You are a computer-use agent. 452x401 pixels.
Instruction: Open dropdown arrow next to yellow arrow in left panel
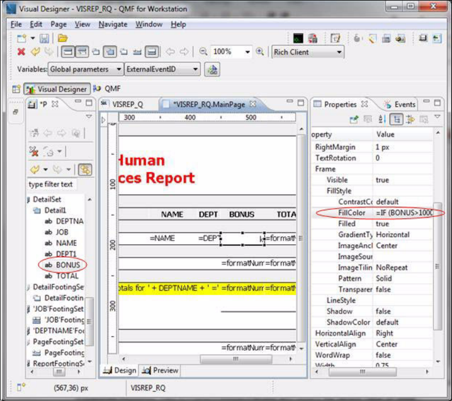pos(46,170)
